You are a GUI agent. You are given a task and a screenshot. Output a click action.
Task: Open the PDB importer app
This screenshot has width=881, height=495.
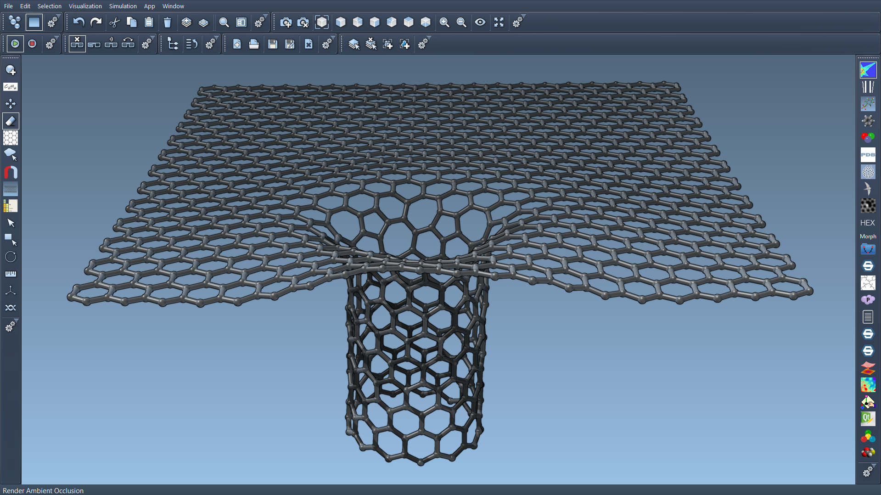pyautogui.click(x=868, y=155)
